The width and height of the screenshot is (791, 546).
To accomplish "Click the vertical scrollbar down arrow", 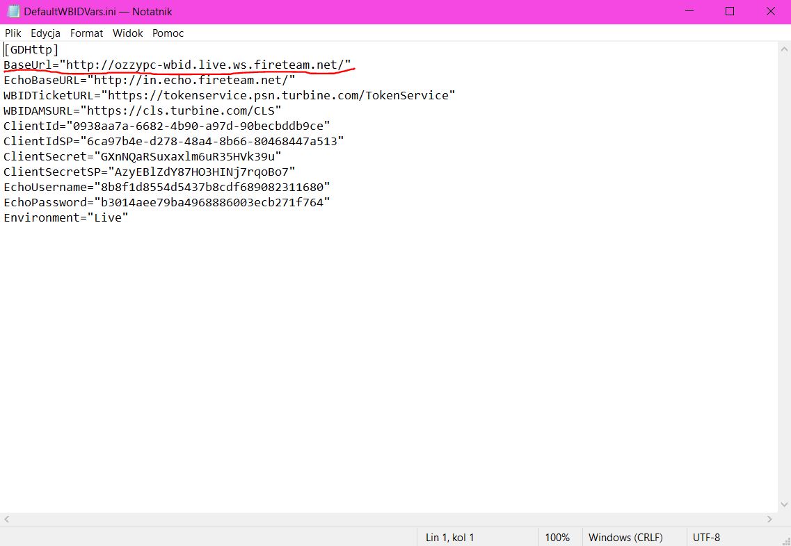I will point(784,505).
